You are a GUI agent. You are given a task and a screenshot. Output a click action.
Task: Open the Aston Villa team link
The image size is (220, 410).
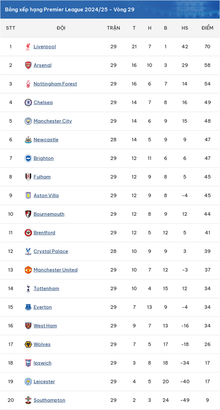[x=46, y=196]
